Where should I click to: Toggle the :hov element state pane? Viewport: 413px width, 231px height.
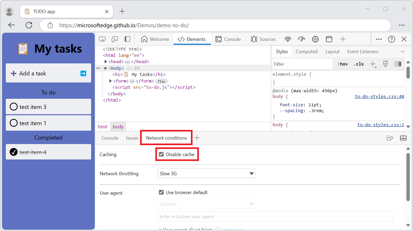pos(342,64)
